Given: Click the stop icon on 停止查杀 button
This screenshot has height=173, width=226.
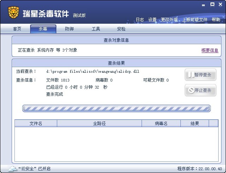Looking at the screenshot, I should click(191, 90).
